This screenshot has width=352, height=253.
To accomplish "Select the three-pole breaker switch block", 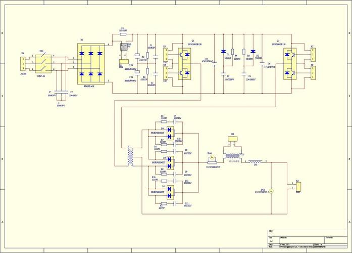I will coord(43,64).
